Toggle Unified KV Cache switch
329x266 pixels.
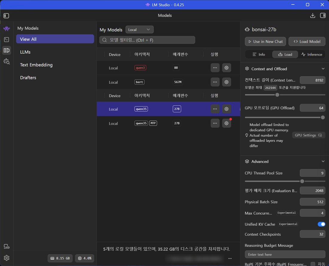pyautogui.click(x=321, y=224)
